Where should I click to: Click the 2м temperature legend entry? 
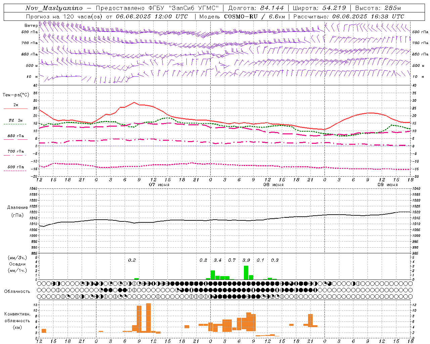16,105
